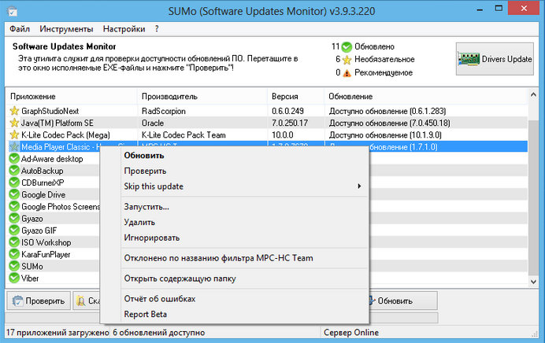This screenshot has width=545, height=343.
Task: Open the ? help menu
Action: coord(157,29)
